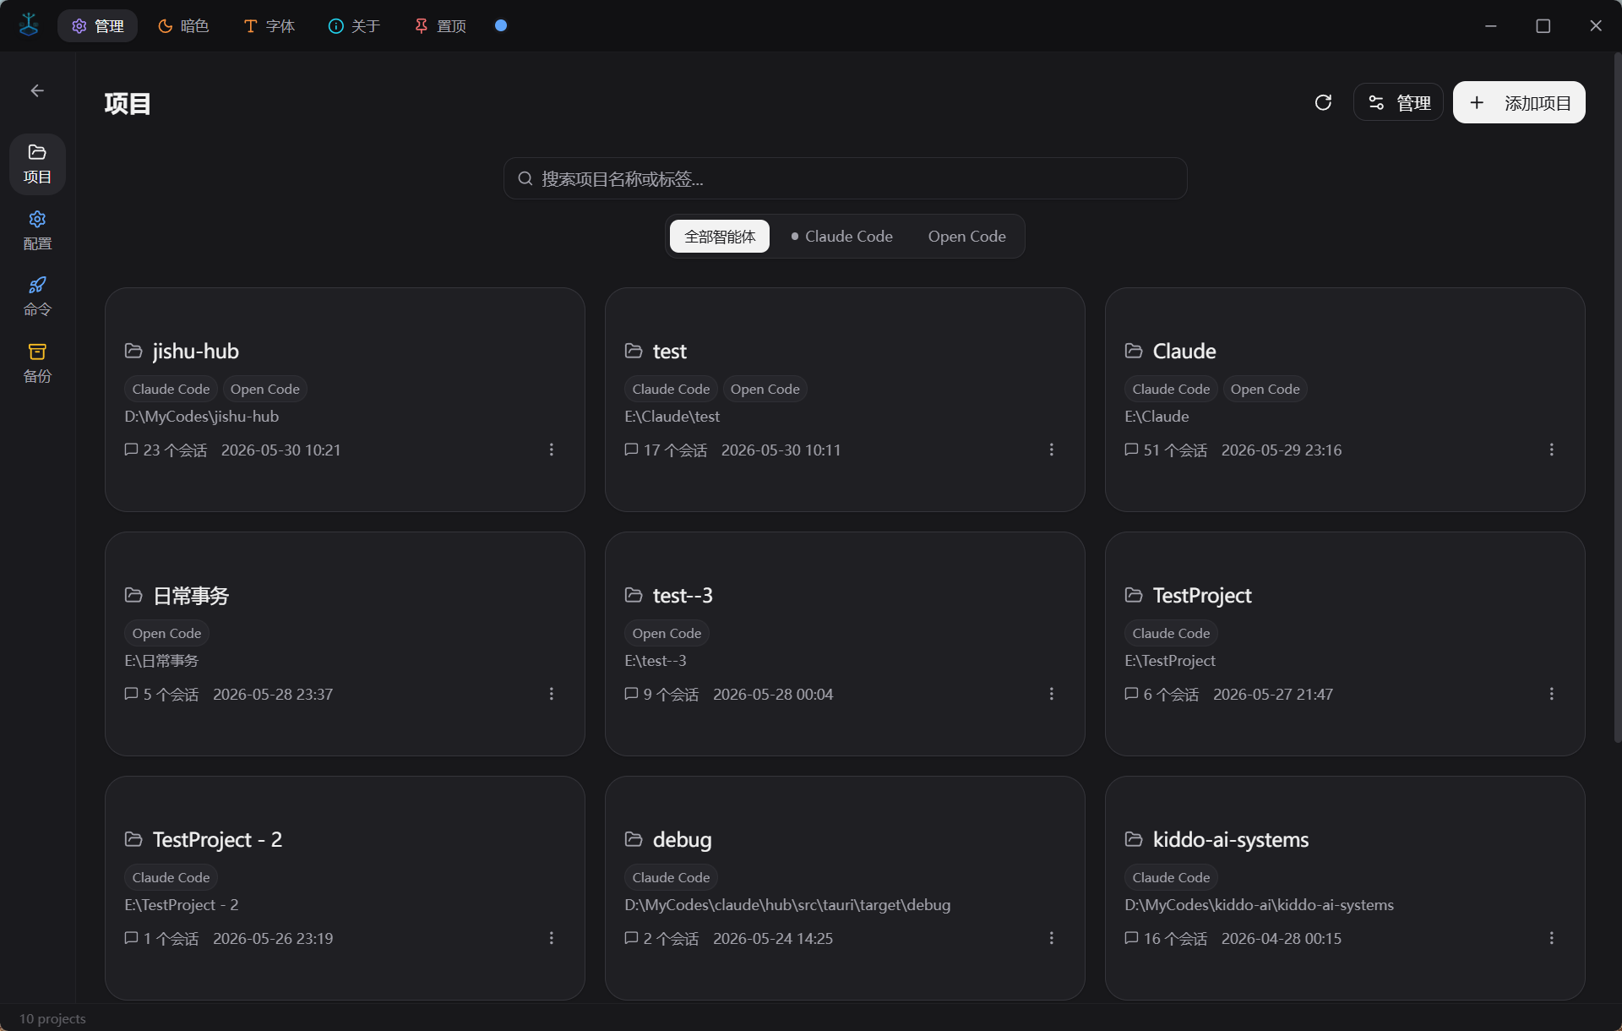1622x1031 pixels.
Task: Select the 项目 sidebar item
Action: tap(37, 164)
